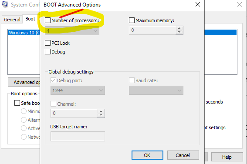Toggle the Channel checkbox
The width and height of the screenshot is (247, 164).
(x=53, y=104)
